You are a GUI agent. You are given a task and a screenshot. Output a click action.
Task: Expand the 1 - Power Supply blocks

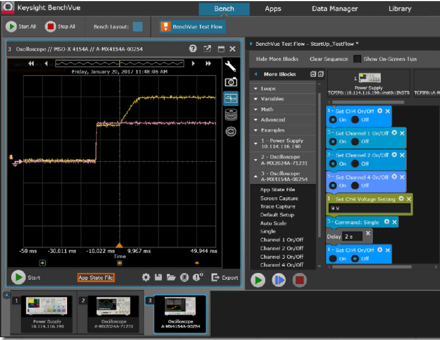[x=283, y=143]
